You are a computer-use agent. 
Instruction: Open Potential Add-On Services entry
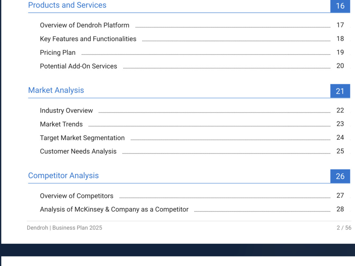[x=78, y=66]
